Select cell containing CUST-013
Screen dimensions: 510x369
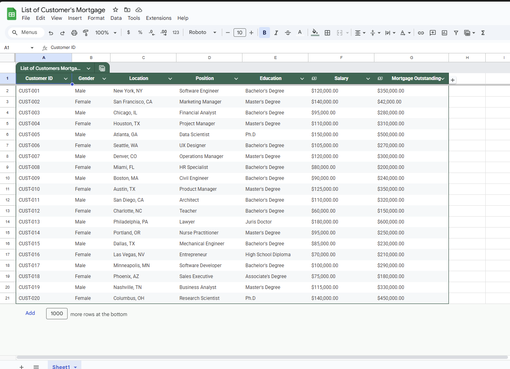[44, 222]
